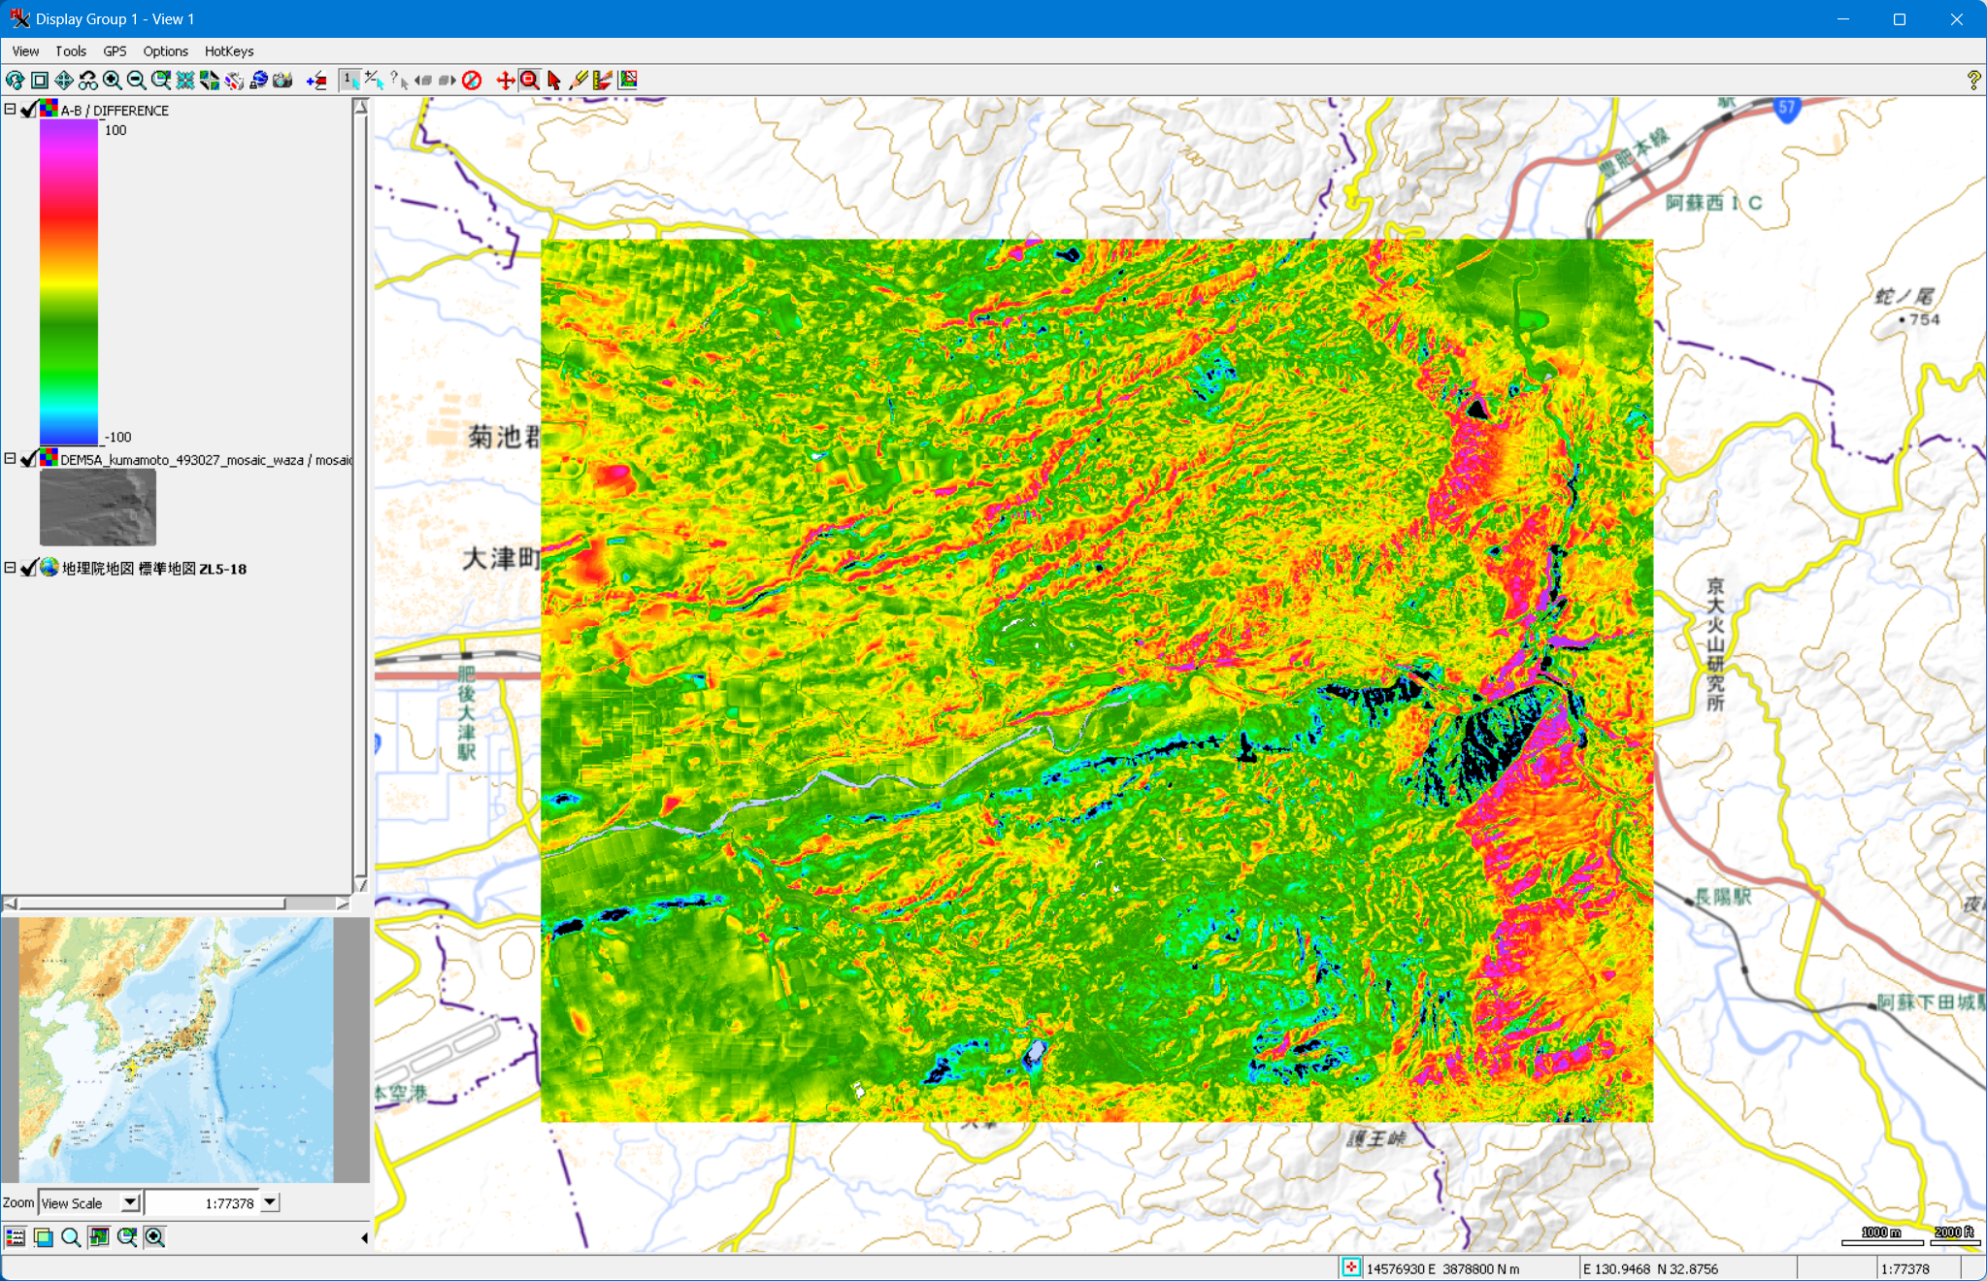
Task: Toggle the locator map icon in sidebar
Action: (x=99, y=1236)
